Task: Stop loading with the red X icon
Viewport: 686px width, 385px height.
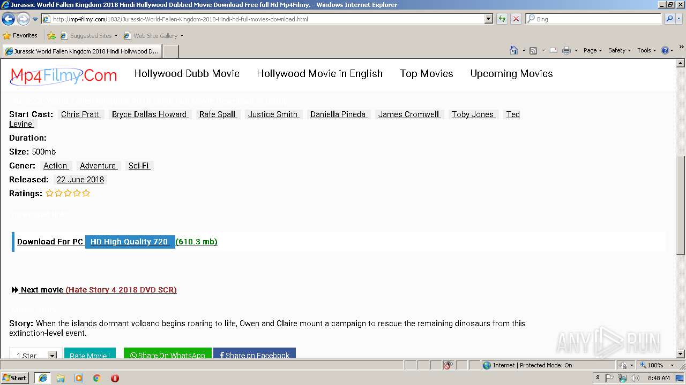Action: pos(516,19)
